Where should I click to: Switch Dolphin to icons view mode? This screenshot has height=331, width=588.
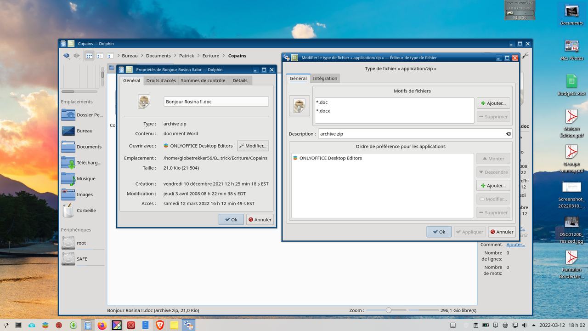coord(89,56)
